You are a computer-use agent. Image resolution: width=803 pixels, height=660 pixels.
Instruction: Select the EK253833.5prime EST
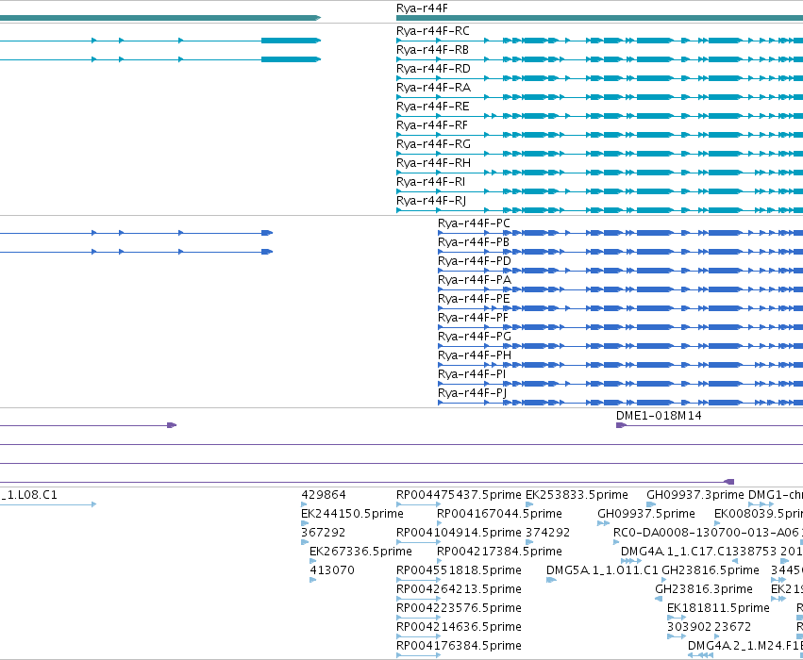point(577,495)
